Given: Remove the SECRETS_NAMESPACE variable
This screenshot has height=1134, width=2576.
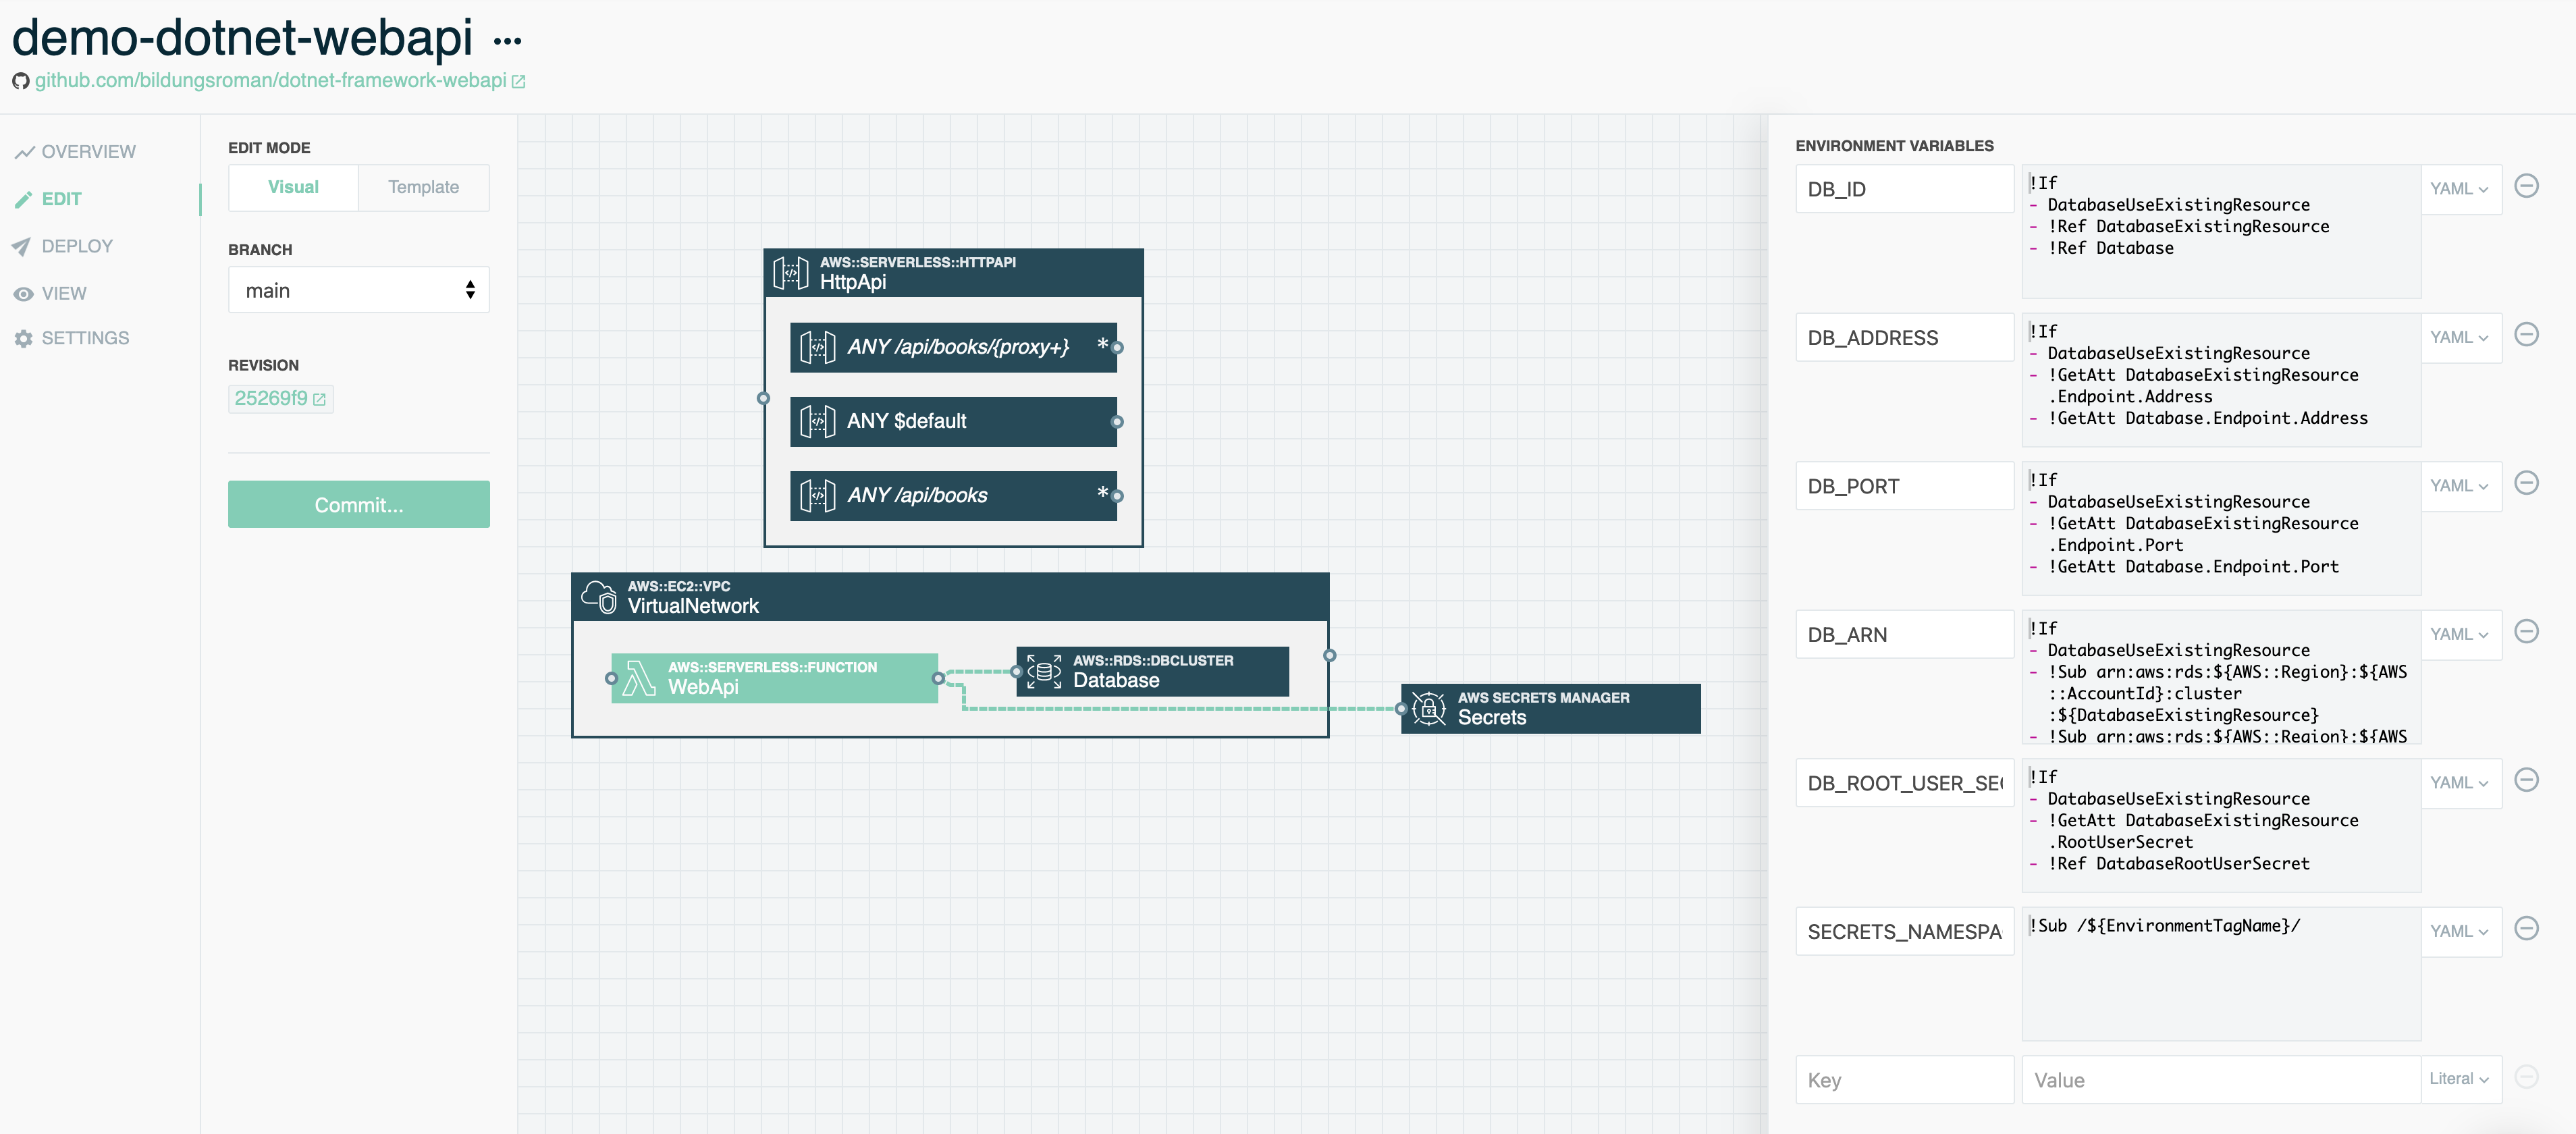Looking at the screenshot, I should click(x=2526, y=929).
